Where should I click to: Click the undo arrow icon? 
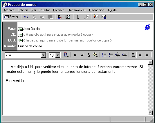(x=26, y=17)
